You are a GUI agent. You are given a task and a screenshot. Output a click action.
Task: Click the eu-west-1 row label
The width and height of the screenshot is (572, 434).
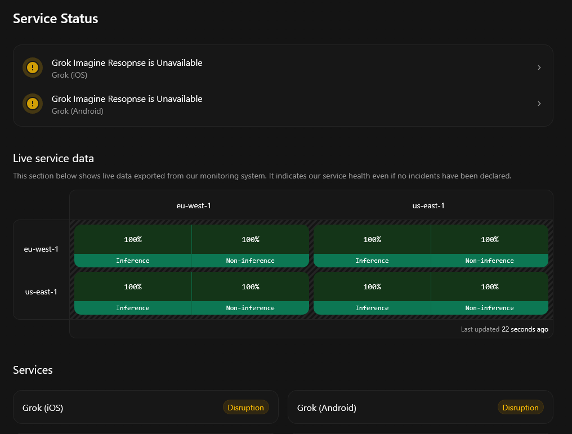pyautogui.click(x=41, y=249)
